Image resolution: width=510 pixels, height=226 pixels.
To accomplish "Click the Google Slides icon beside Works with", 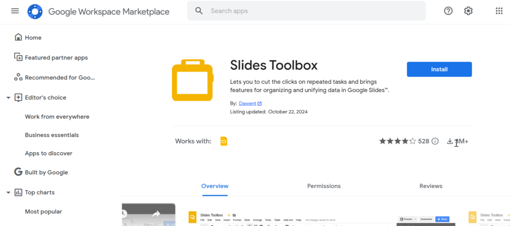I will click(224, 142).
